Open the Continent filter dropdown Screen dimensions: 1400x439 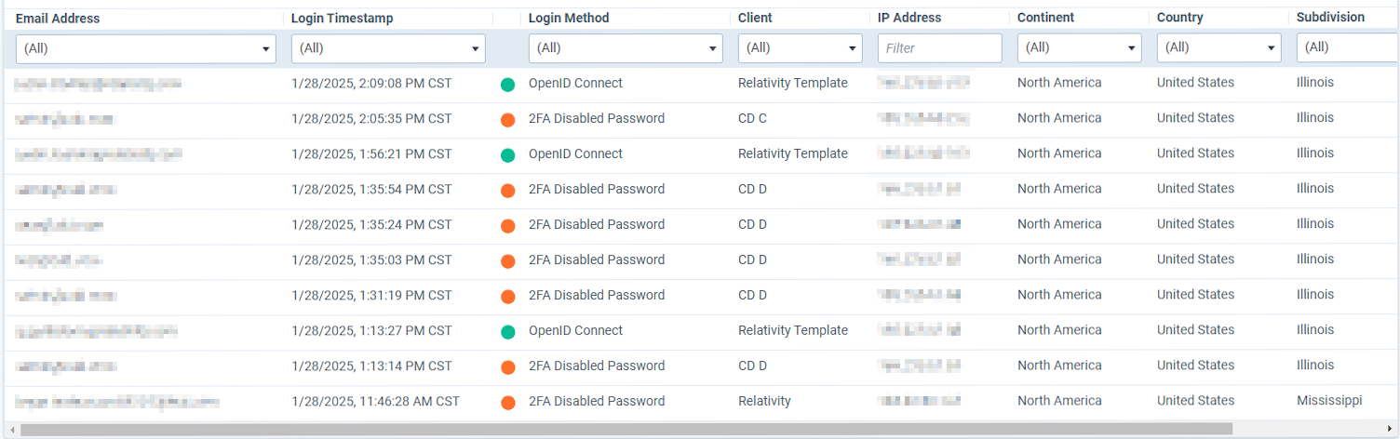pos(1080,48)
